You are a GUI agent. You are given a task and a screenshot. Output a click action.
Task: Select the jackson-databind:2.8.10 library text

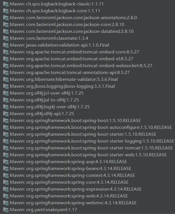pyautogui.click(x=72, y=31)
